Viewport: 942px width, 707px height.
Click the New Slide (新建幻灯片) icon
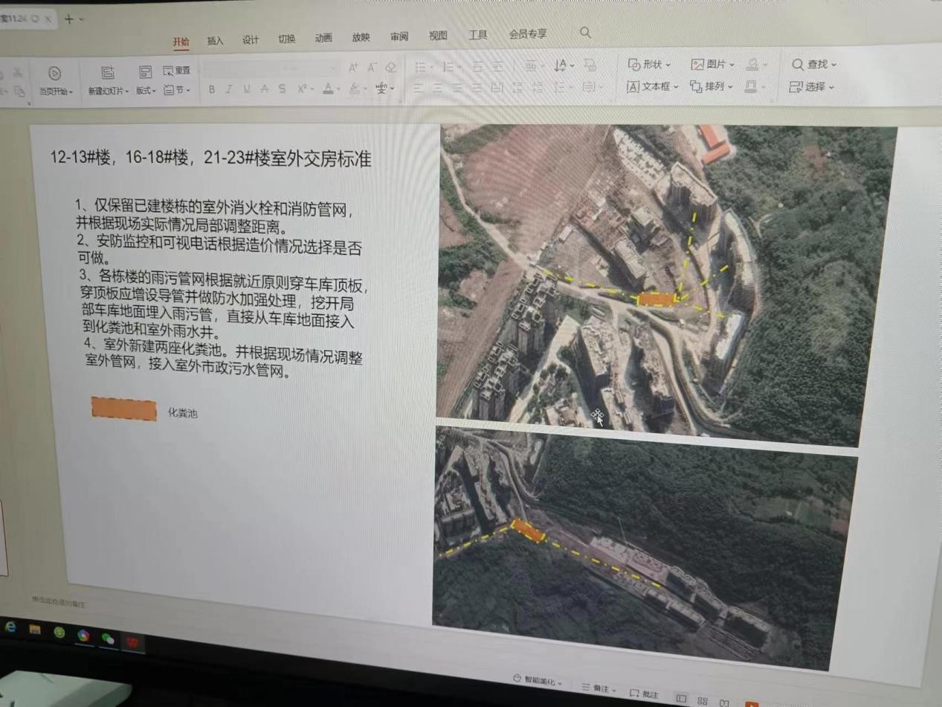(x=107, y=73)
